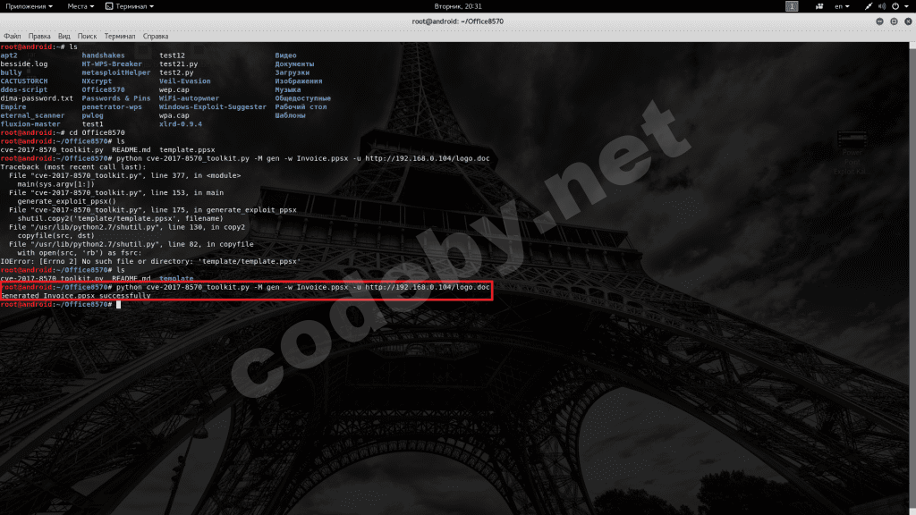The image size is (916, 515).
Task: Open the Поиск menu
Action: click(87, 36)
